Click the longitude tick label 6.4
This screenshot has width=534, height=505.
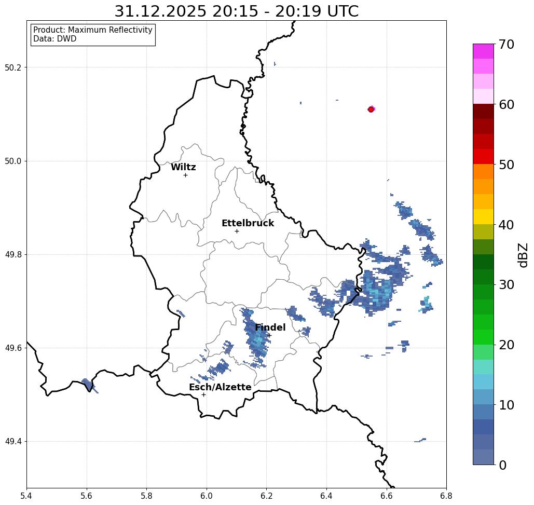(326, 496)
